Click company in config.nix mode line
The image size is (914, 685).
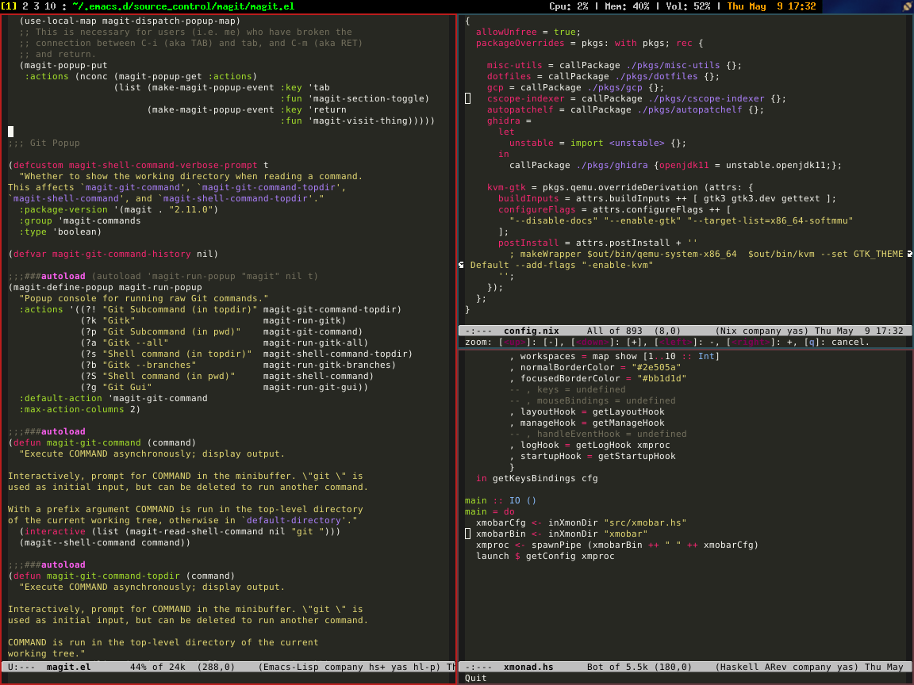point(762,331)
